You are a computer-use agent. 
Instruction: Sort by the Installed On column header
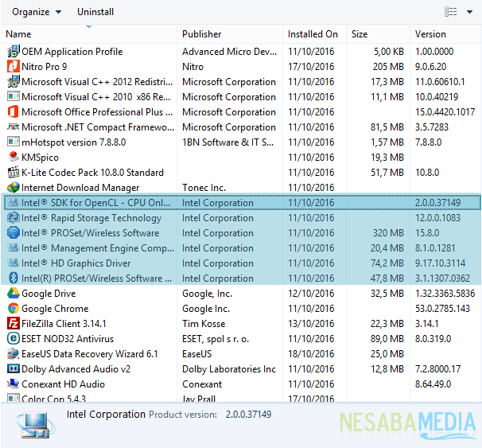tap(314, 34)
